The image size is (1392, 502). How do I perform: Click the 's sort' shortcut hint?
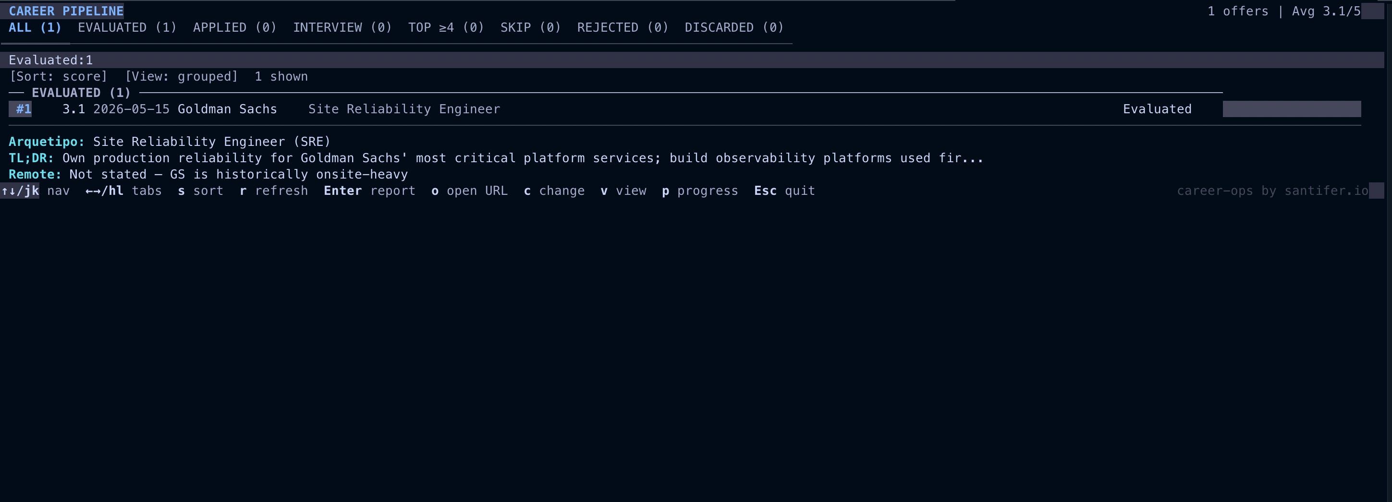tap(200, 191)
